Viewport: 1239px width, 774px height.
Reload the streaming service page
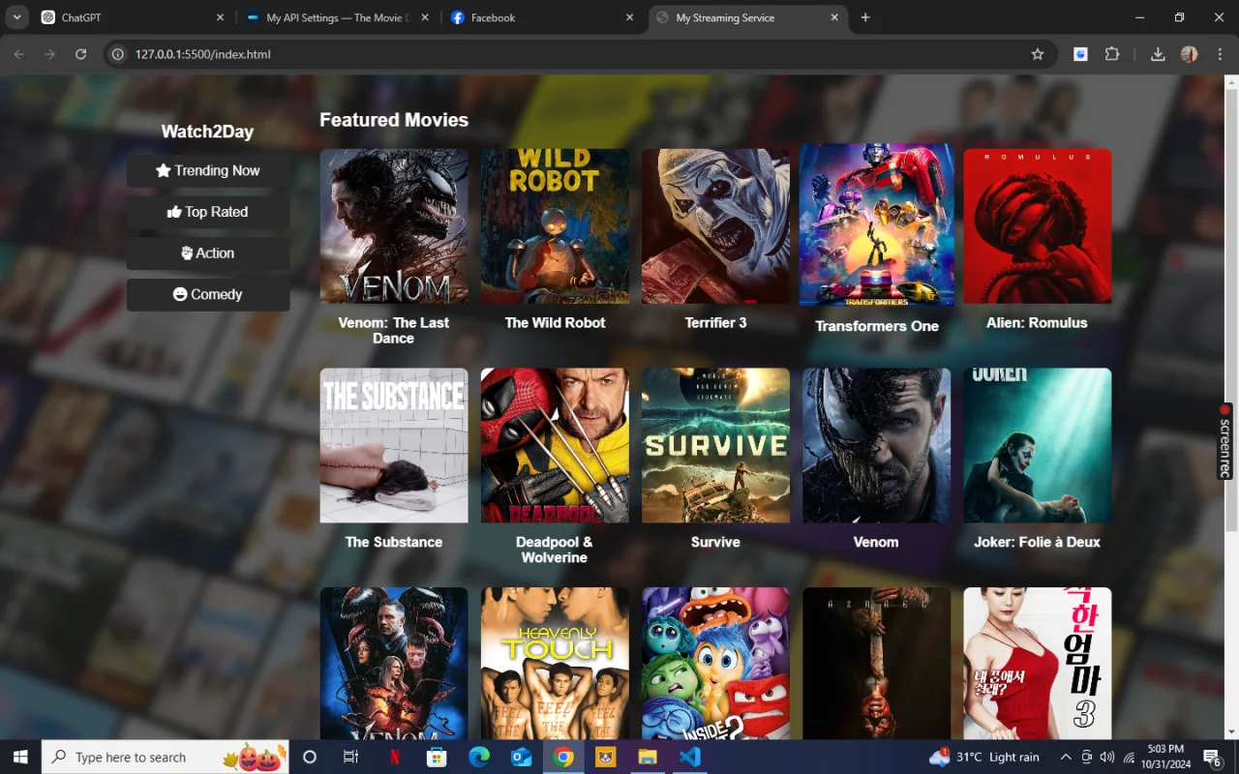[81, 54]
